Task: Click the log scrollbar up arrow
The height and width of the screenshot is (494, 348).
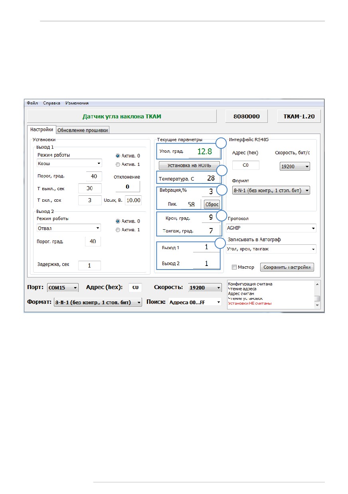Action: 317,283
